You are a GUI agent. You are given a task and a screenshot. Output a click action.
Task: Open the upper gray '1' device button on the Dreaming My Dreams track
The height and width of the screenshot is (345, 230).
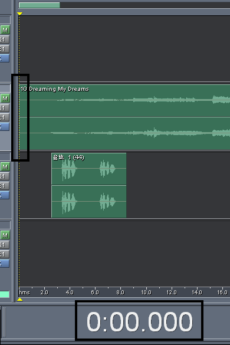(x=4, y=108)
